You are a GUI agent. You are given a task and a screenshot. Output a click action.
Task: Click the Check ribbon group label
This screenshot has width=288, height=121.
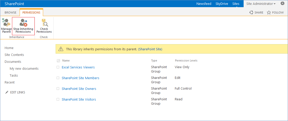[44, 37]
